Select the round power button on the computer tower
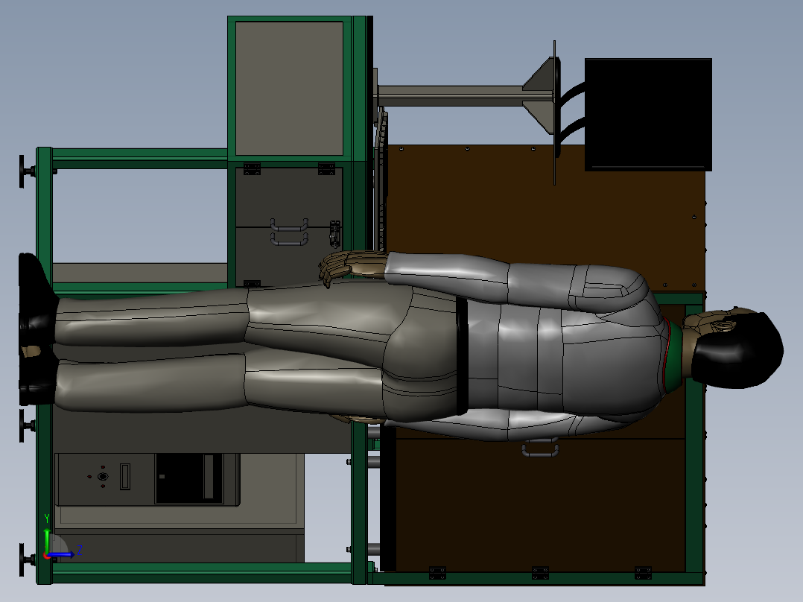Image resolution: width=803 pixels, height=602 pixels. pyautogui.click(x=103, y=477)
